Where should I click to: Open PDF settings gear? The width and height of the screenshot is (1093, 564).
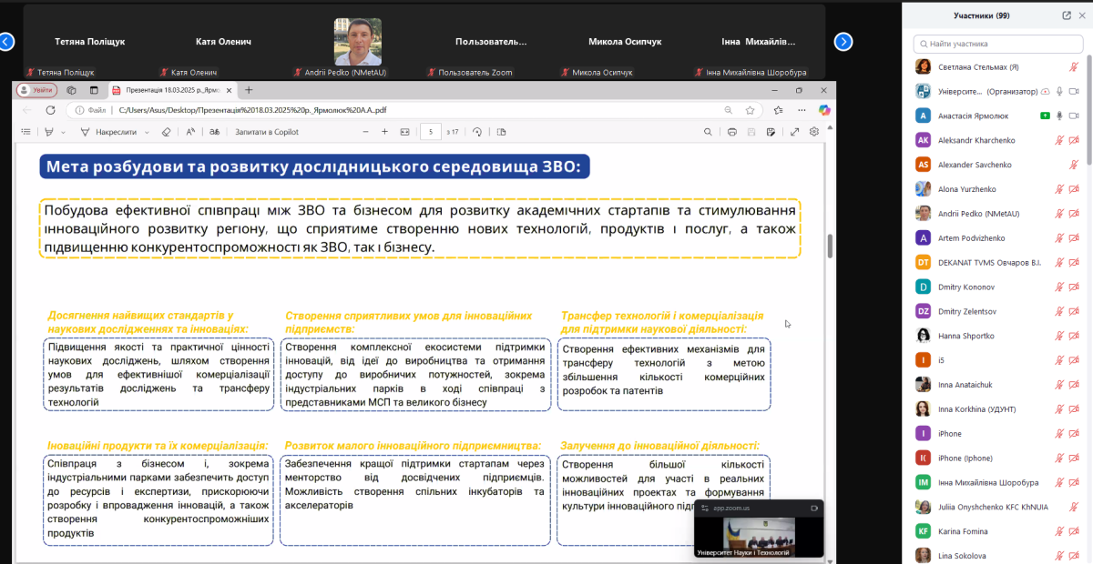(814, 132)
